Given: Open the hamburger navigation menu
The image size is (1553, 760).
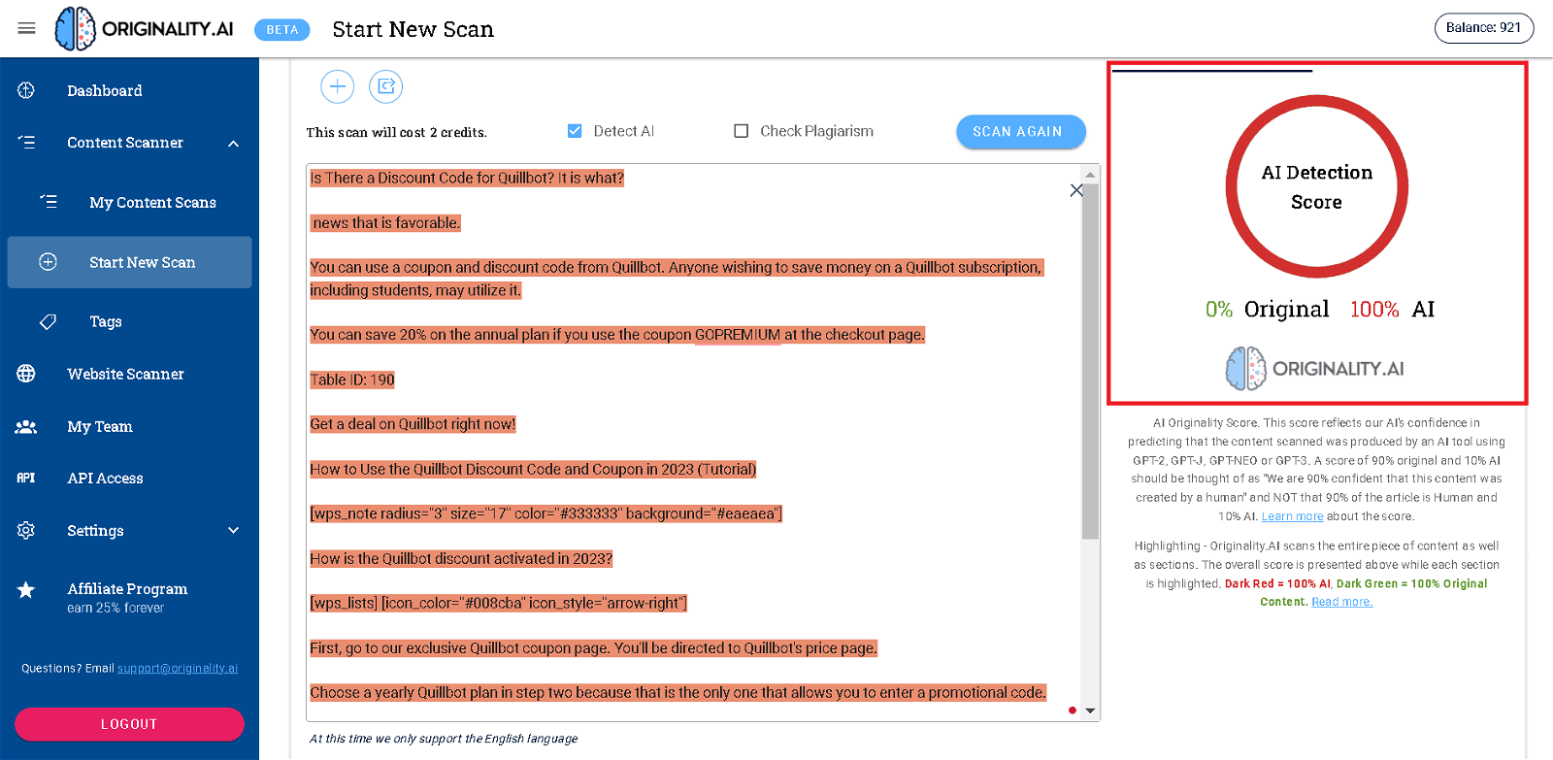Looking at the screenshot, I should click(26, 28).
